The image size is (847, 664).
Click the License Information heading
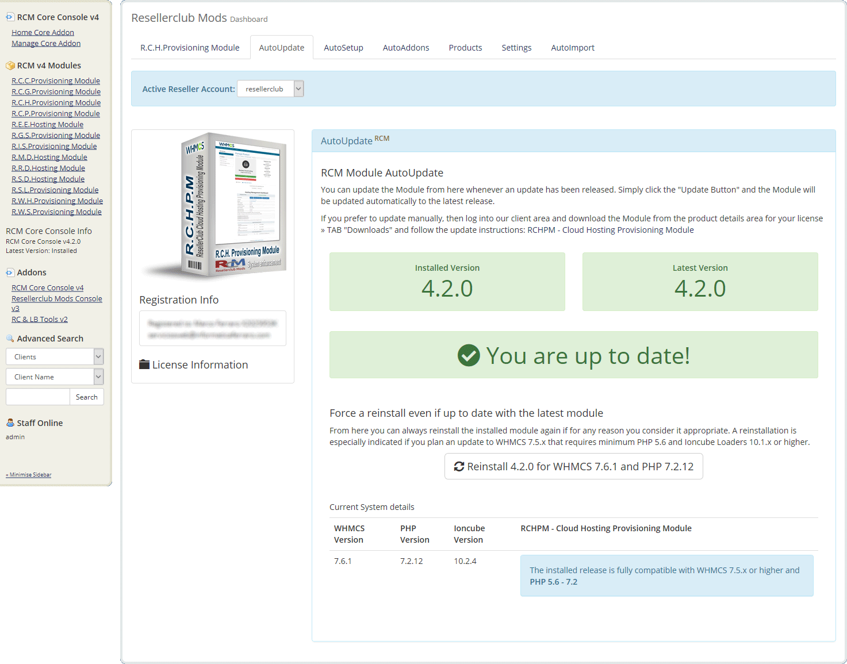pyautogui.click(x=200, y=364)
